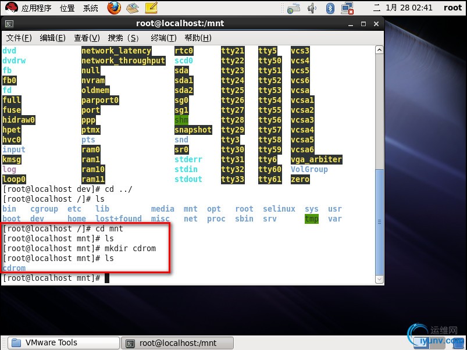The width and height of the screenshot is (467, 350).
Task: Open the root user menu
Action: 452,8
